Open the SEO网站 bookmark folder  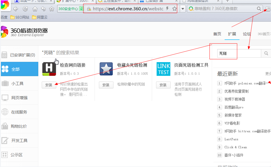pos(20,17)
